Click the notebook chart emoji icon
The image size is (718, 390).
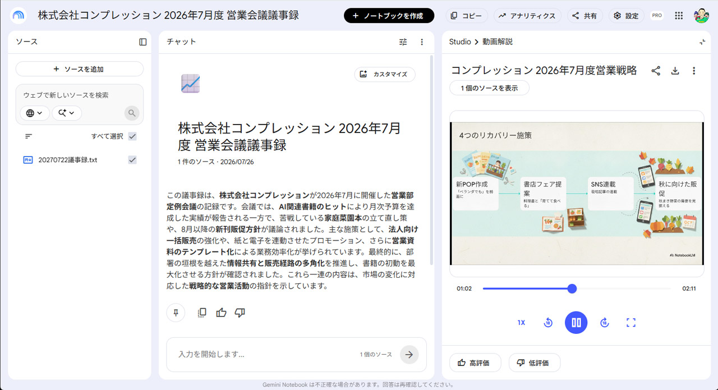point(191,84)
